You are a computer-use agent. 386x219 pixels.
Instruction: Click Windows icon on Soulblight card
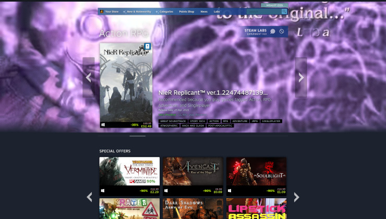[x=230, y=191]
